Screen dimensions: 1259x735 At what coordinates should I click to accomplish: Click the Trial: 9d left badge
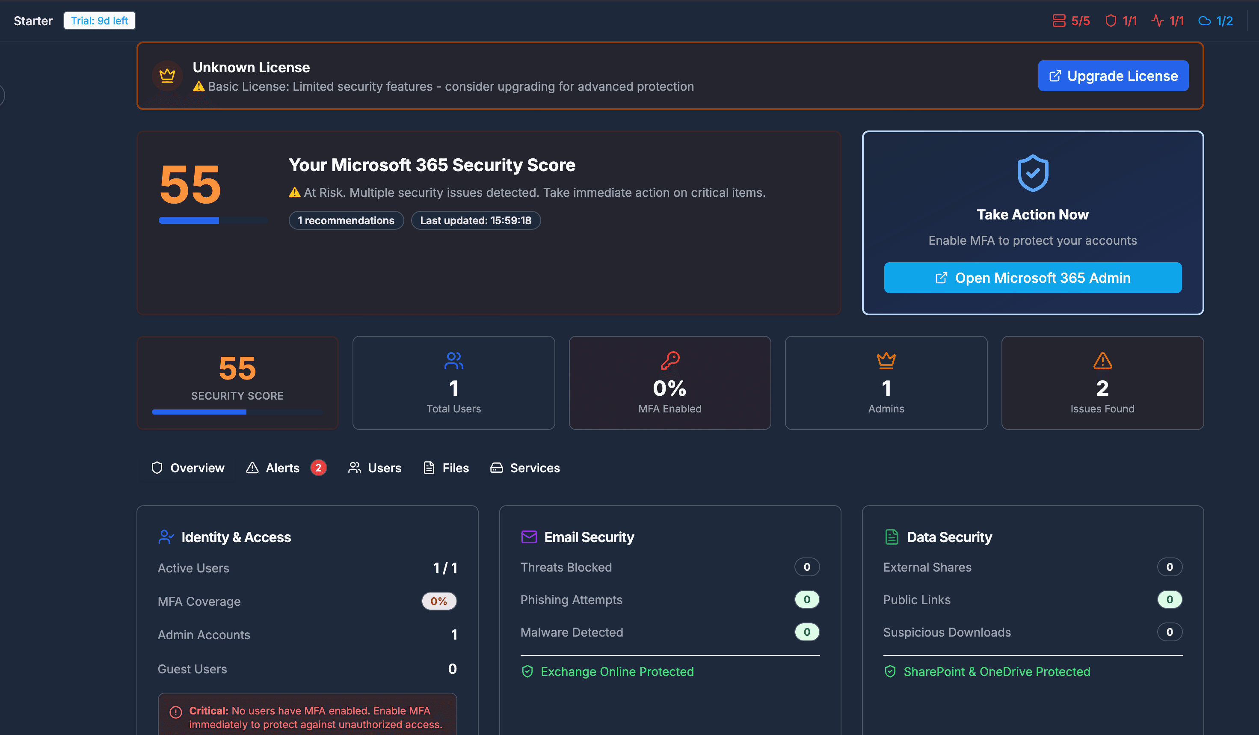point(99,21)
